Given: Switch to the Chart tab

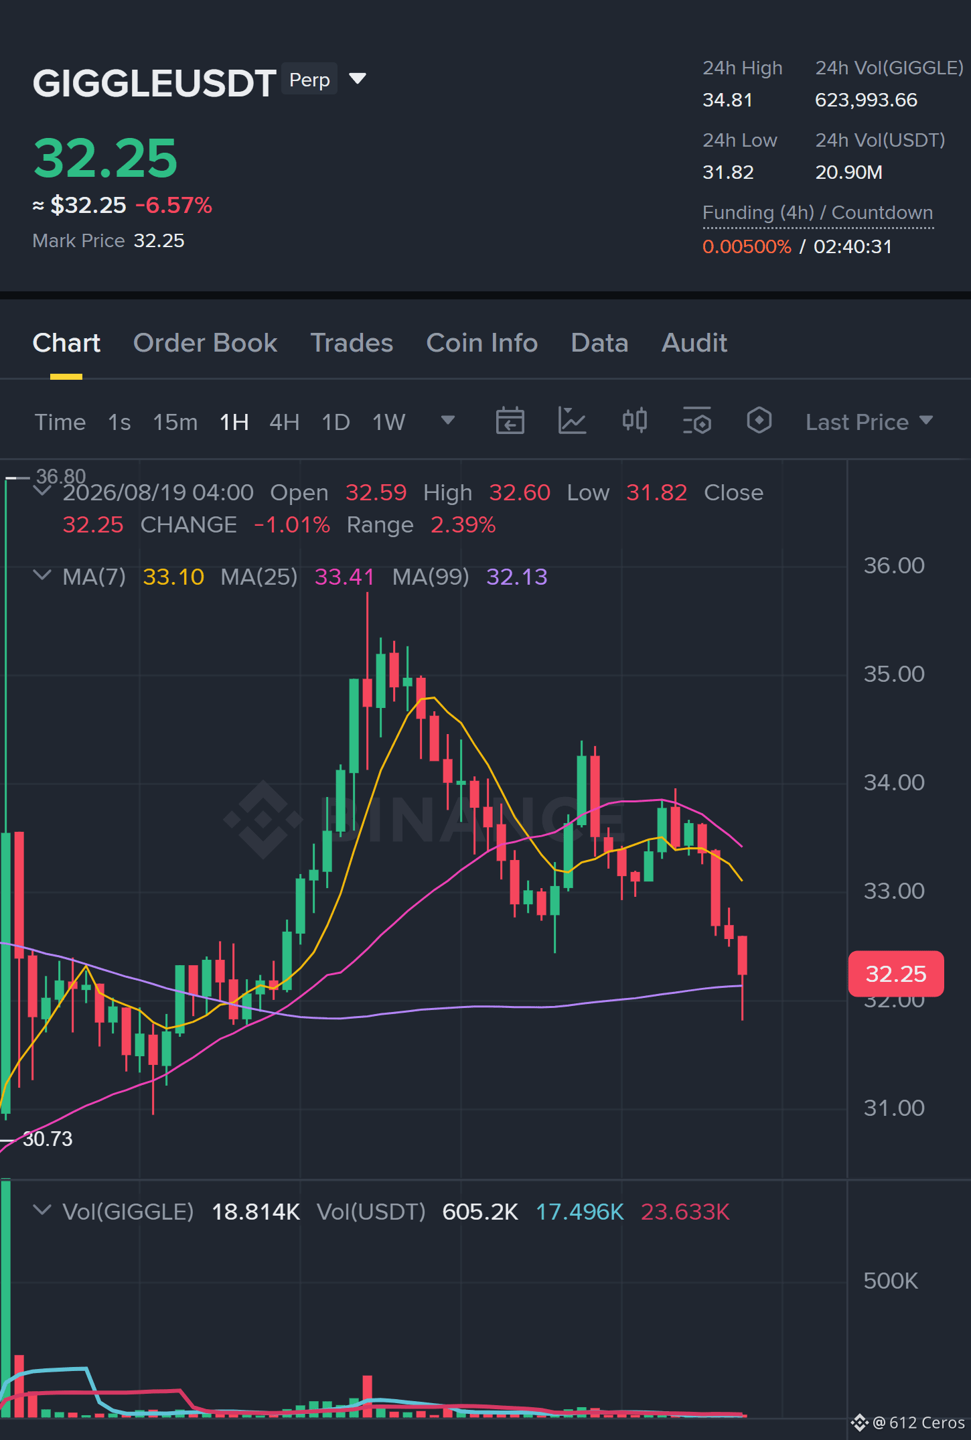Looking at the screenshot, I should (x=66, y=343).
